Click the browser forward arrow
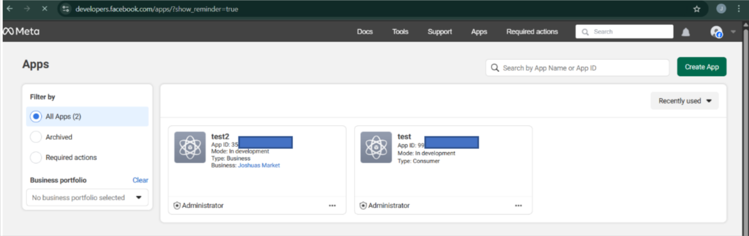 click(27, 9)
